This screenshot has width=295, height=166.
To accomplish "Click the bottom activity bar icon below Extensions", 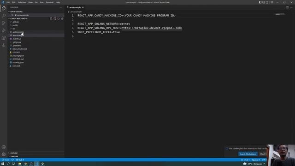I will click(x=4, y=45).
